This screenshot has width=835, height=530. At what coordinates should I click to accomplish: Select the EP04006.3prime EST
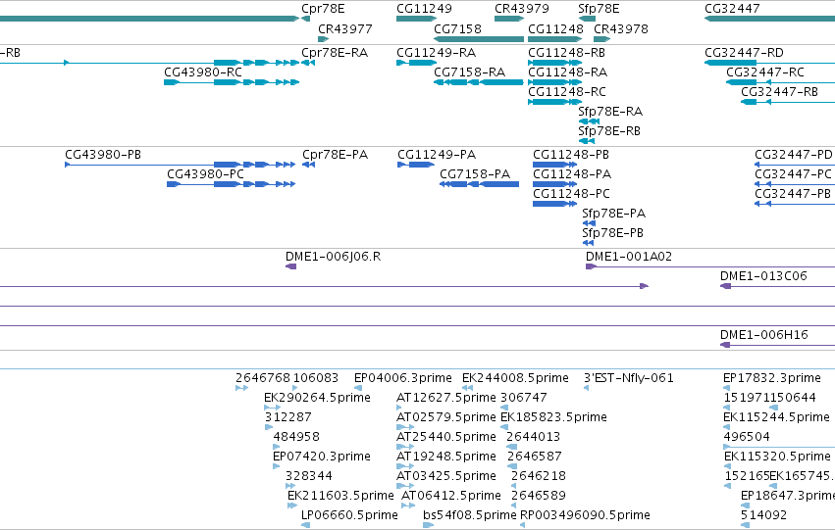[x=357, y=388]
